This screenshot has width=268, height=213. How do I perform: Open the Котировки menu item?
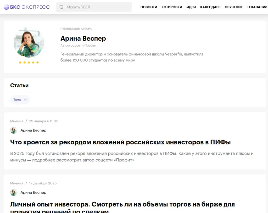(x=172, y=7)
